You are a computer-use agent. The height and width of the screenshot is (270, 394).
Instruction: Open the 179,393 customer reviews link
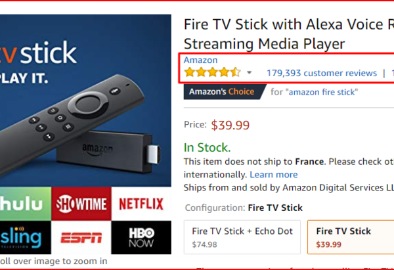tap(322, 73)
